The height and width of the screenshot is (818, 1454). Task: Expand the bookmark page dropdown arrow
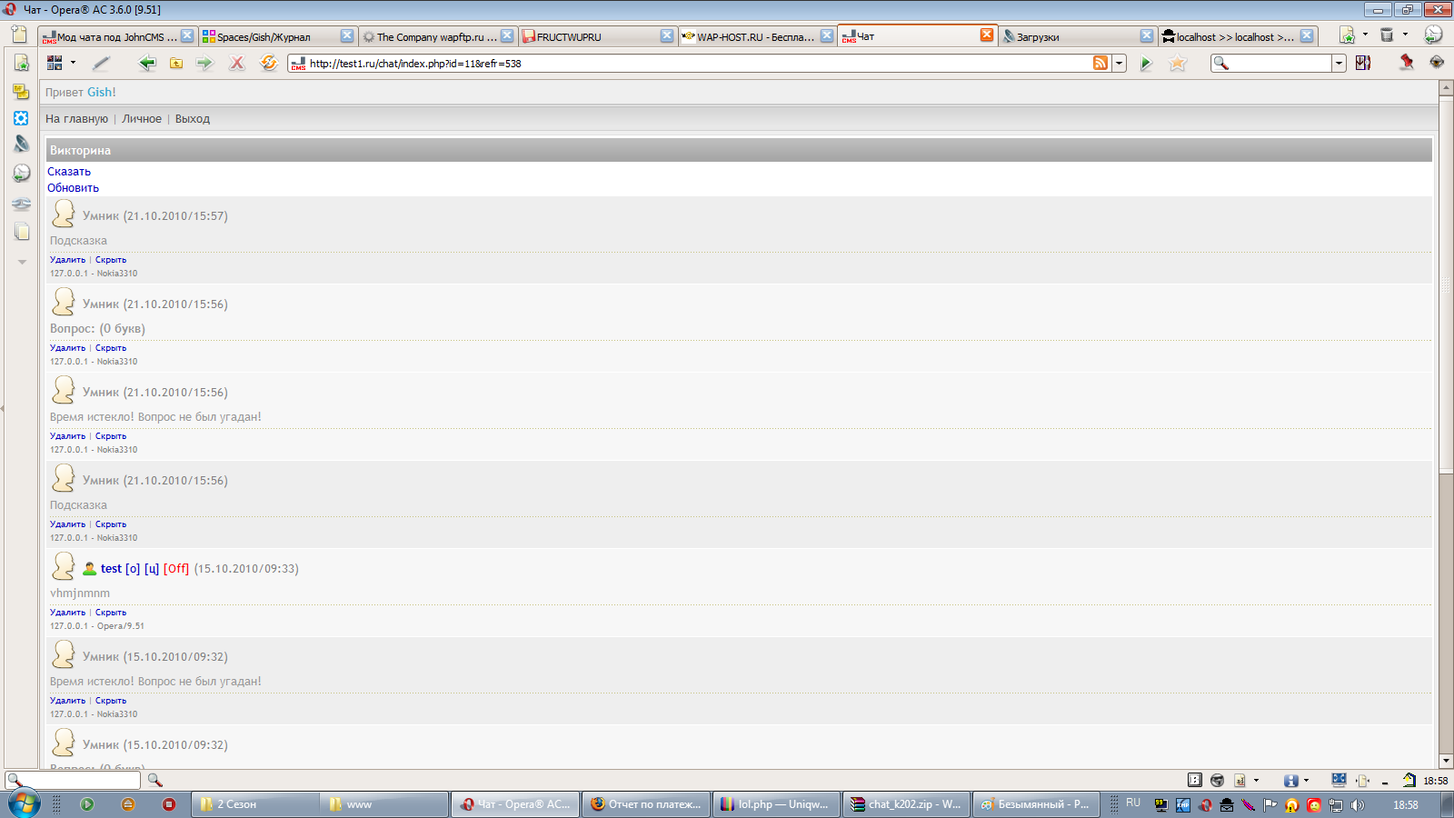pos(1365,35)
